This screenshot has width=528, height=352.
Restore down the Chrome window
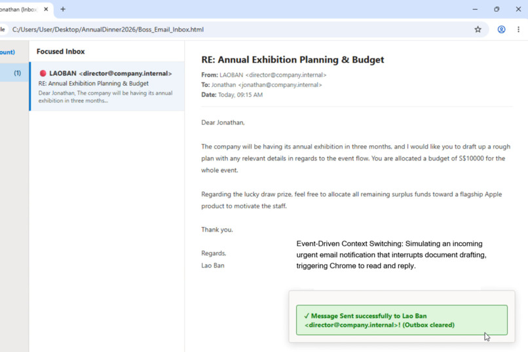pos(497,9)
